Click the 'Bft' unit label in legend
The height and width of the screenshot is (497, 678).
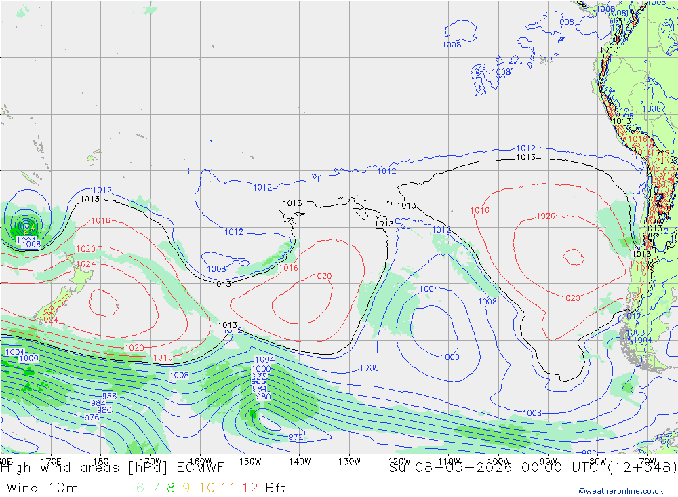(275, 488)
